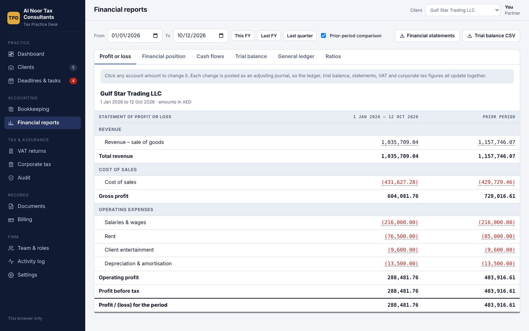The height and width of the screenshot is (331, 529).
Task: Toggle the Prior-period comparison checkbox
Action: click(x=323, y=36)
